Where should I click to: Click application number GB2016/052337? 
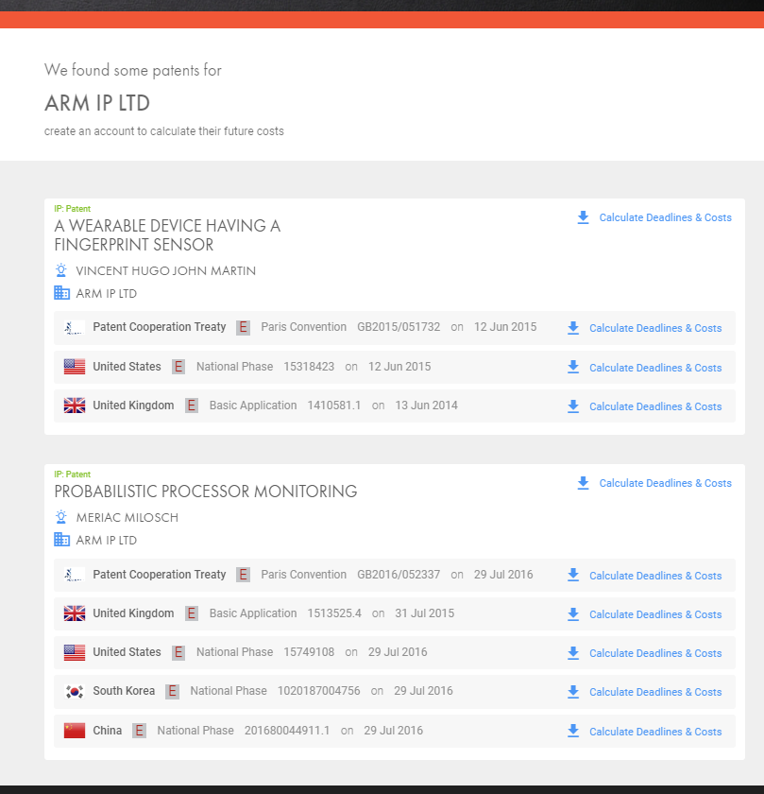399,575
